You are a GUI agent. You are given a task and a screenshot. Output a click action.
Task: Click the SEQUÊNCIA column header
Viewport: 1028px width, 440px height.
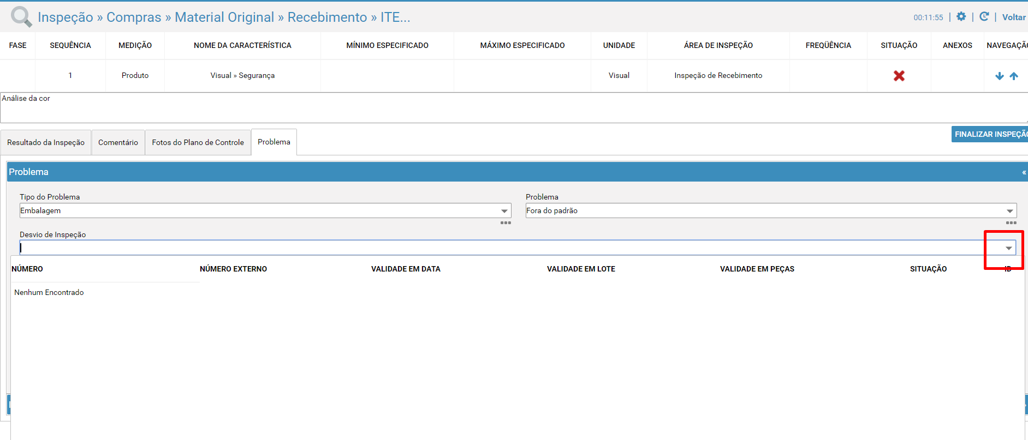(x=70, y=45)
